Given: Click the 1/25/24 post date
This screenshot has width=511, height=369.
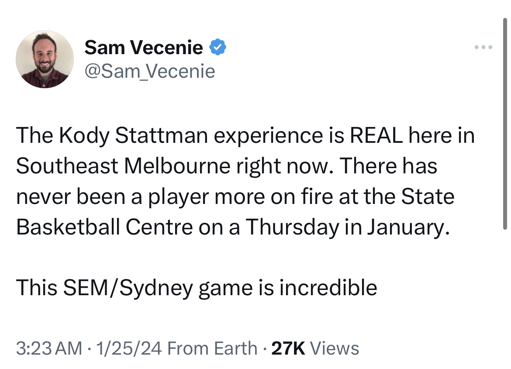Looking at the screenshot, I should coord(125,348).
